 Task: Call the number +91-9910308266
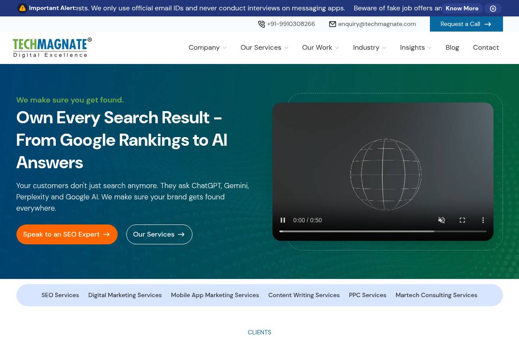click(291, 24)
